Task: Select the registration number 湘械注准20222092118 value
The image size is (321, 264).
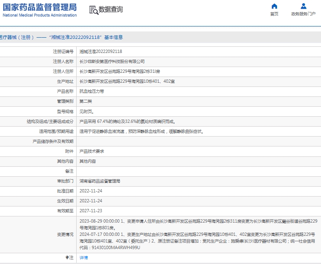Action: pos(101,52)
